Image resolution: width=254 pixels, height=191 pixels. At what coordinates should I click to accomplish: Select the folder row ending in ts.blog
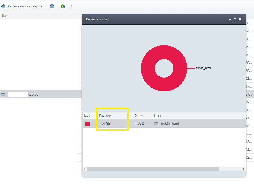tap(41, 94)
